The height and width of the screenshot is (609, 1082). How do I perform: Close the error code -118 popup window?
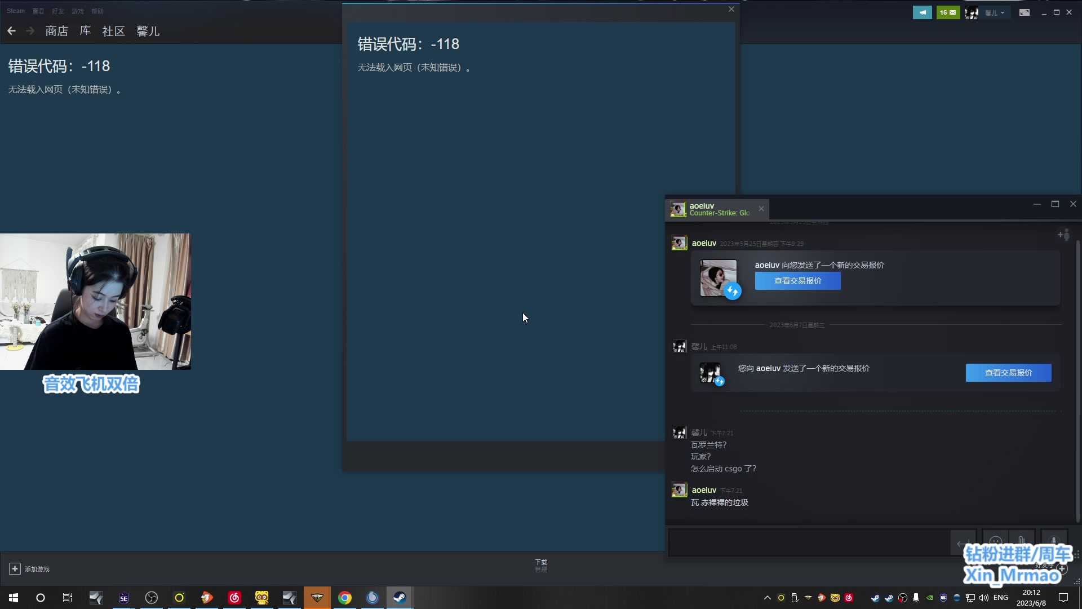coord(731,9)
